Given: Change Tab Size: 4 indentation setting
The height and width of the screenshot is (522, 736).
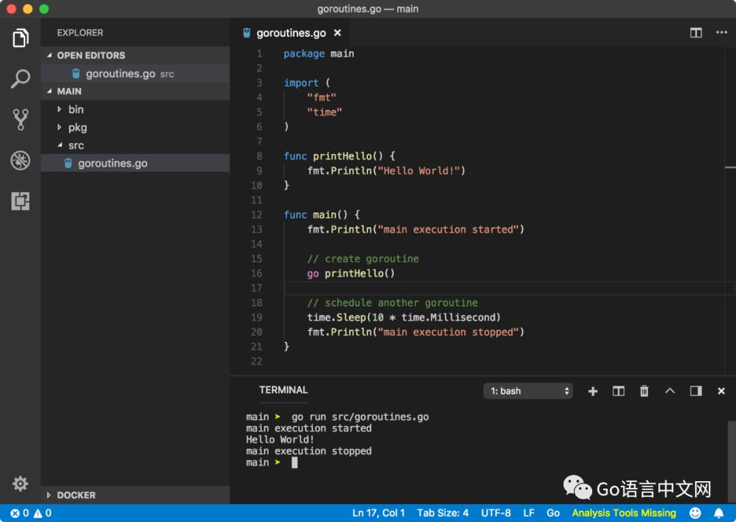Looking at the screenshot, I should click(443, 513).
